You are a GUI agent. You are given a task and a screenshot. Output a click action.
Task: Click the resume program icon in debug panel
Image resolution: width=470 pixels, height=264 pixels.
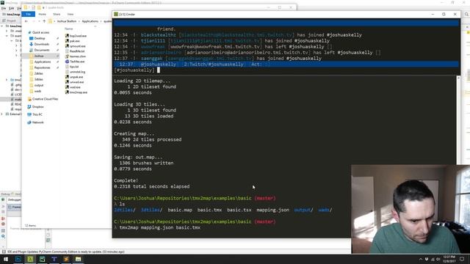pos(3,206)
